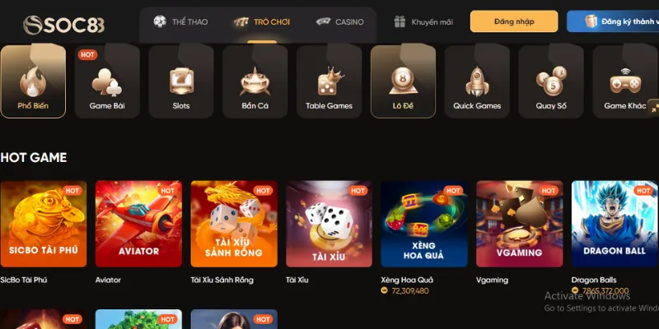Switch to the Casino tab
The image size is (659, 329).
coord(339,22)
